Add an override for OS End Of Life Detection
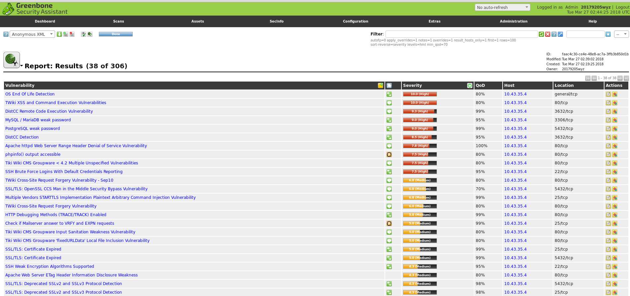 [x=615, y=94]
